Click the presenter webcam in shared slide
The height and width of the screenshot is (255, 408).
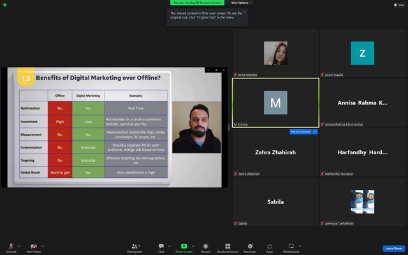pyautogui.click(x=197, y=127)
